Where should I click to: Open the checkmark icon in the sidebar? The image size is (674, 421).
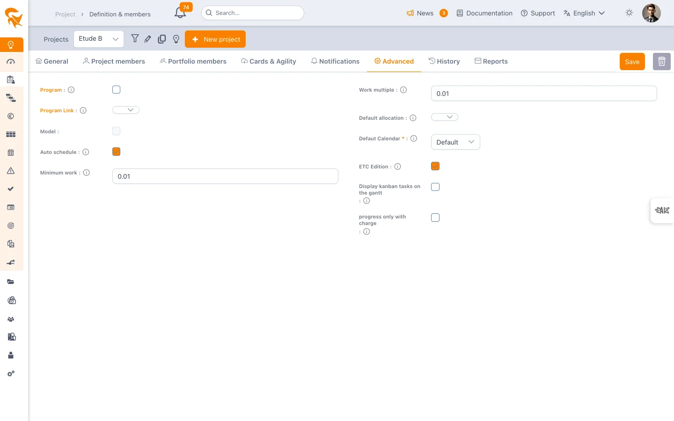[11, 189]
